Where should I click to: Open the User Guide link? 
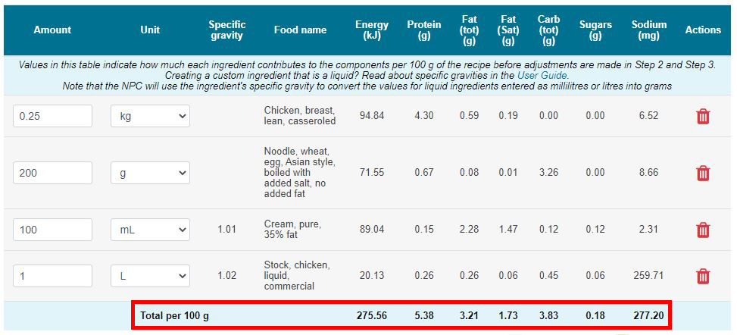[542, 76]
